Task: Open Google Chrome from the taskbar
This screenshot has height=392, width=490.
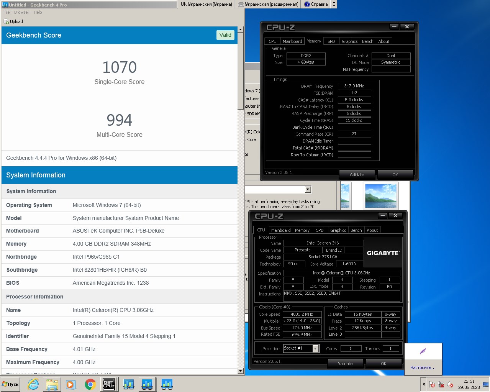Action: pos(90,384)
